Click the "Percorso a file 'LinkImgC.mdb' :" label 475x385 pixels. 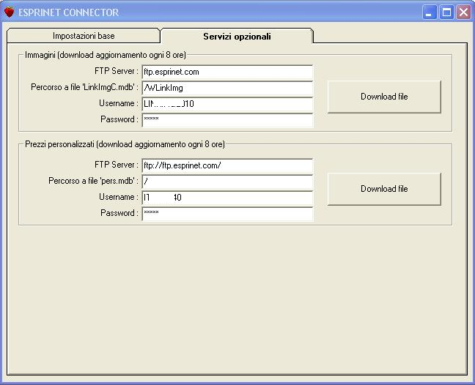tap(84, 87)
